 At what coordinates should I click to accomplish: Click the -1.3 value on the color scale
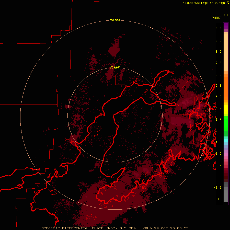coord(217,188)
